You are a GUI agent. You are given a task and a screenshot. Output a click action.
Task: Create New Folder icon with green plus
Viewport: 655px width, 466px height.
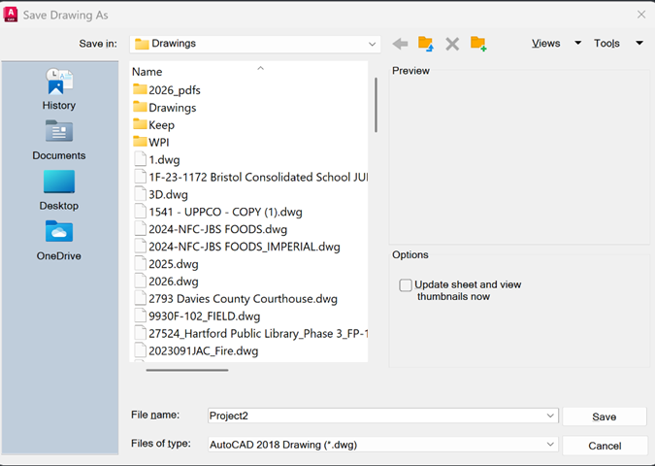(478, 44)
